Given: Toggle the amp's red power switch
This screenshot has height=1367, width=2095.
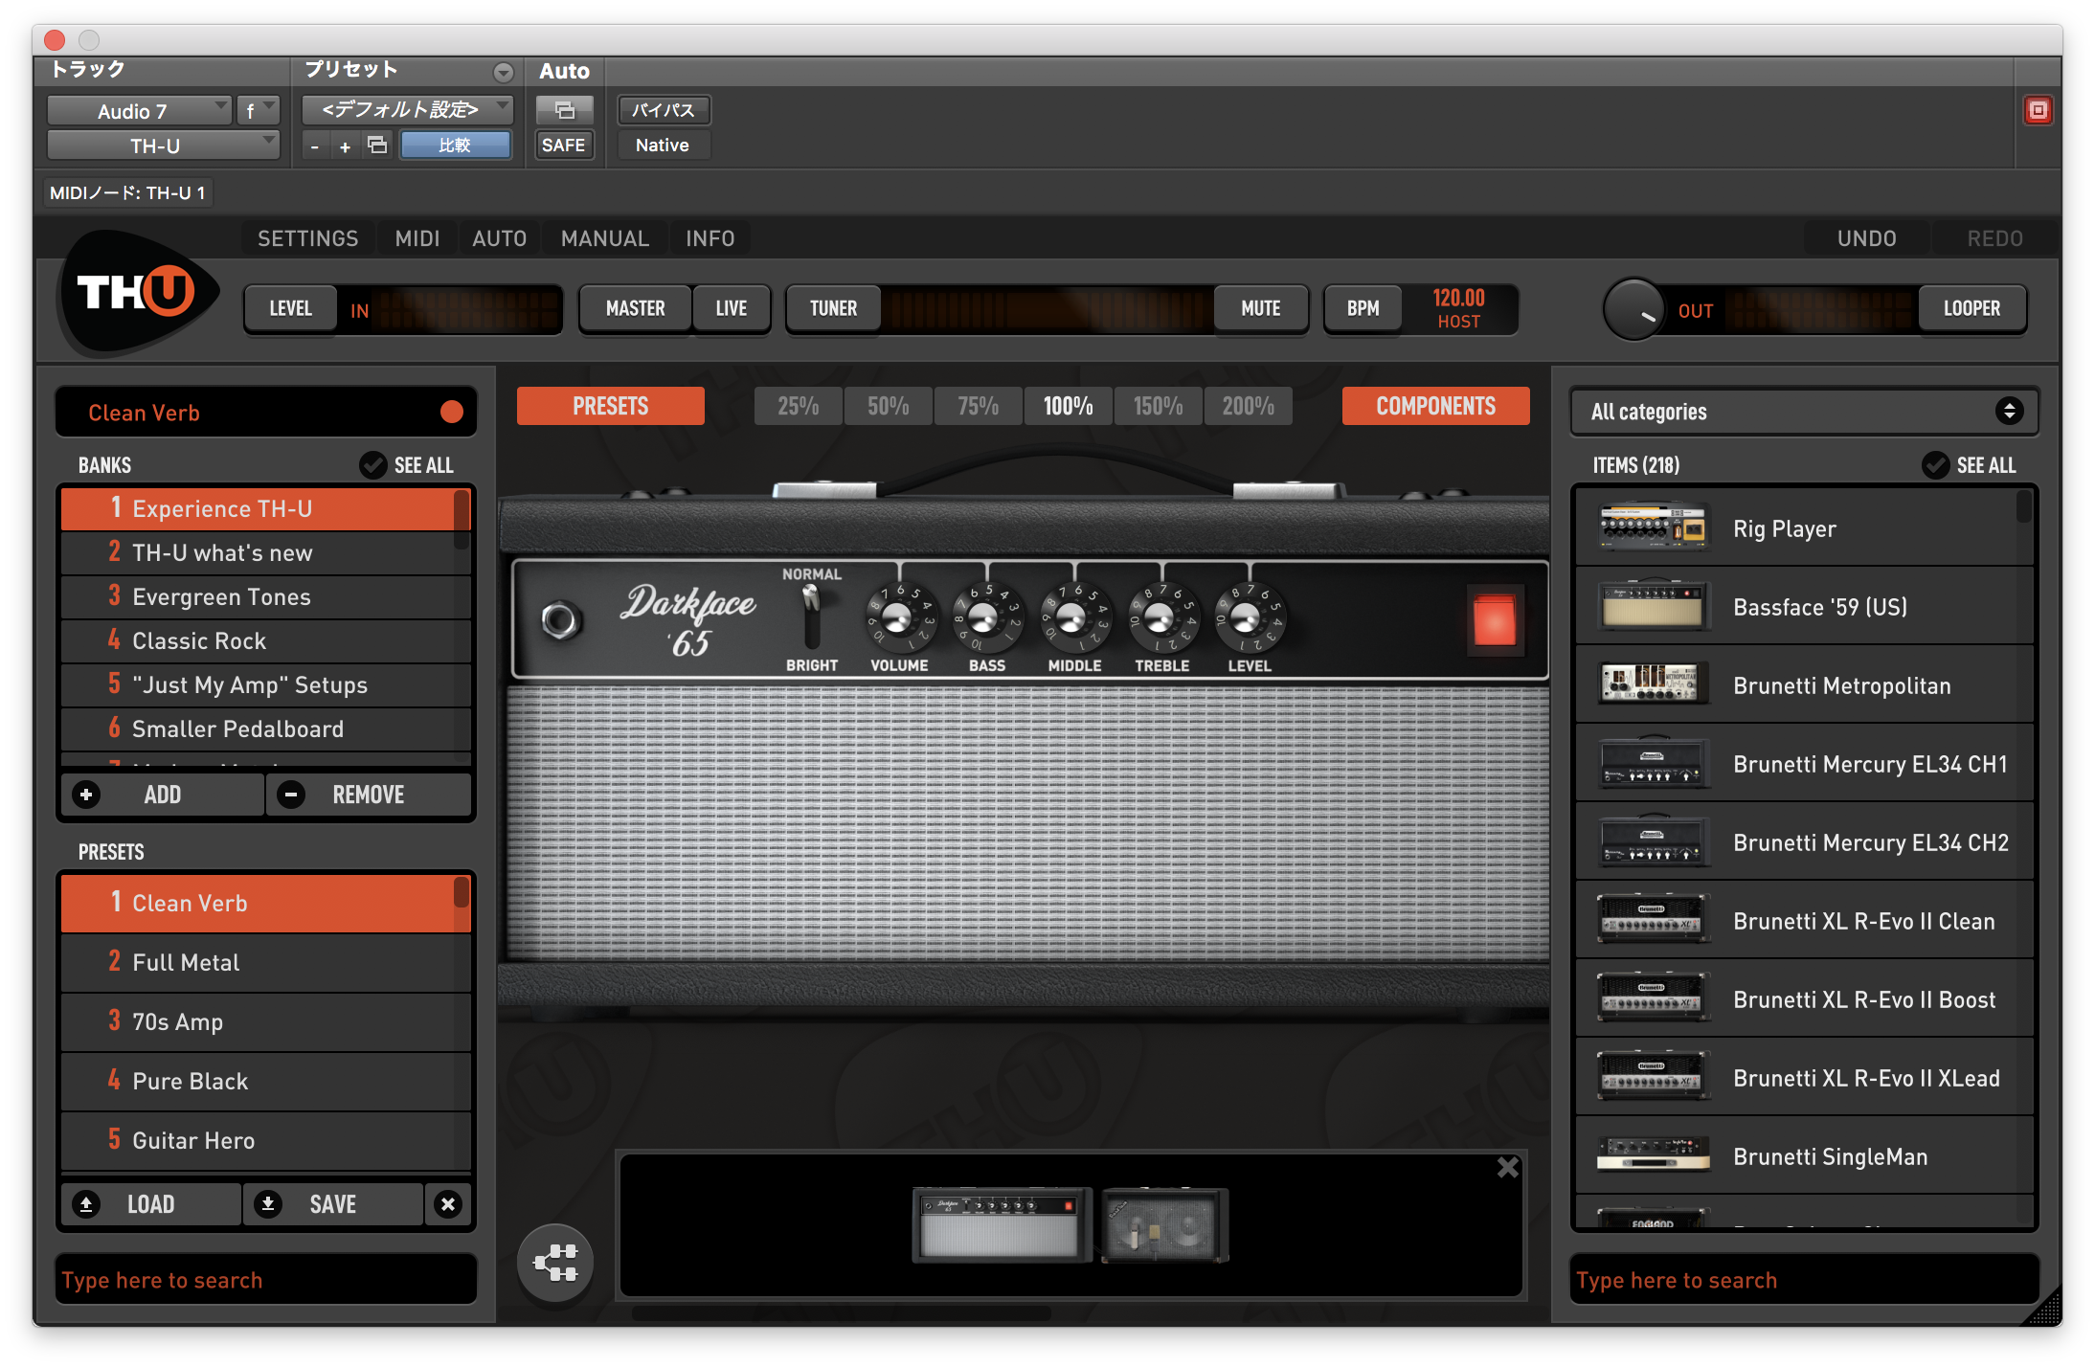Looking at the screenshot, I should (x=1493, y=620).
